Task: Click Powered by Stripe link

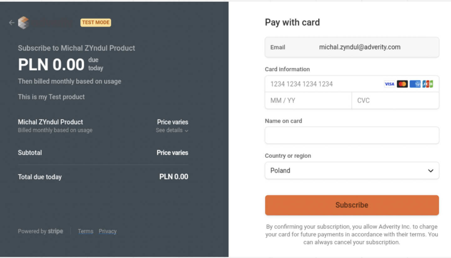Action: [40, 231]
